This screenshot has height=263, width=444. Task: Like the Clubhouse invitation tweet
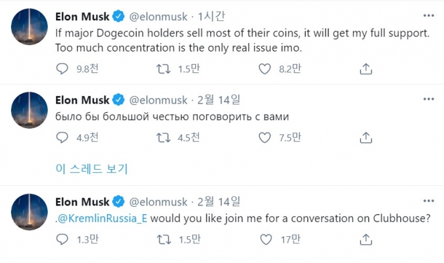click(264, 239)
